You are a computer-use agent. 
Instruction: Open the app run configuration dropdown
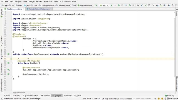[x=104, y=5]
